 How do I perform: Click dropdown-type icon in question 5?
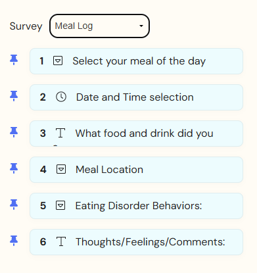(60, 205)
